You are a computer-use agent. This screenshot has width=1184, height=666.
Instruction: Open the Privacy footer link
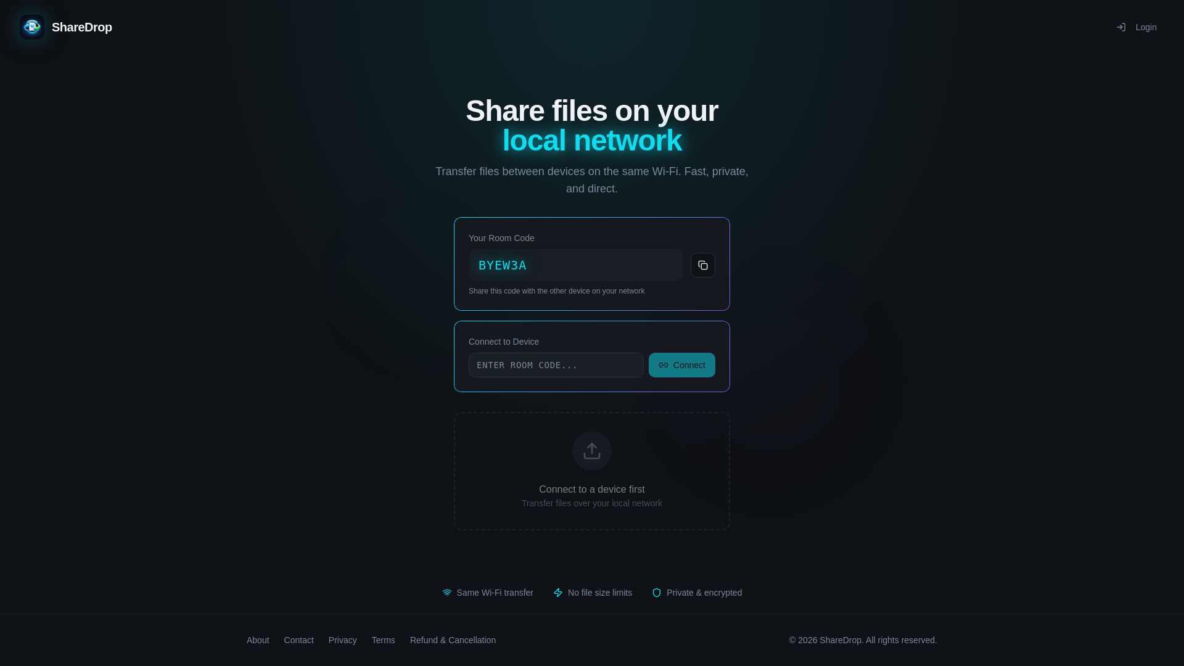tap(343, 640)
